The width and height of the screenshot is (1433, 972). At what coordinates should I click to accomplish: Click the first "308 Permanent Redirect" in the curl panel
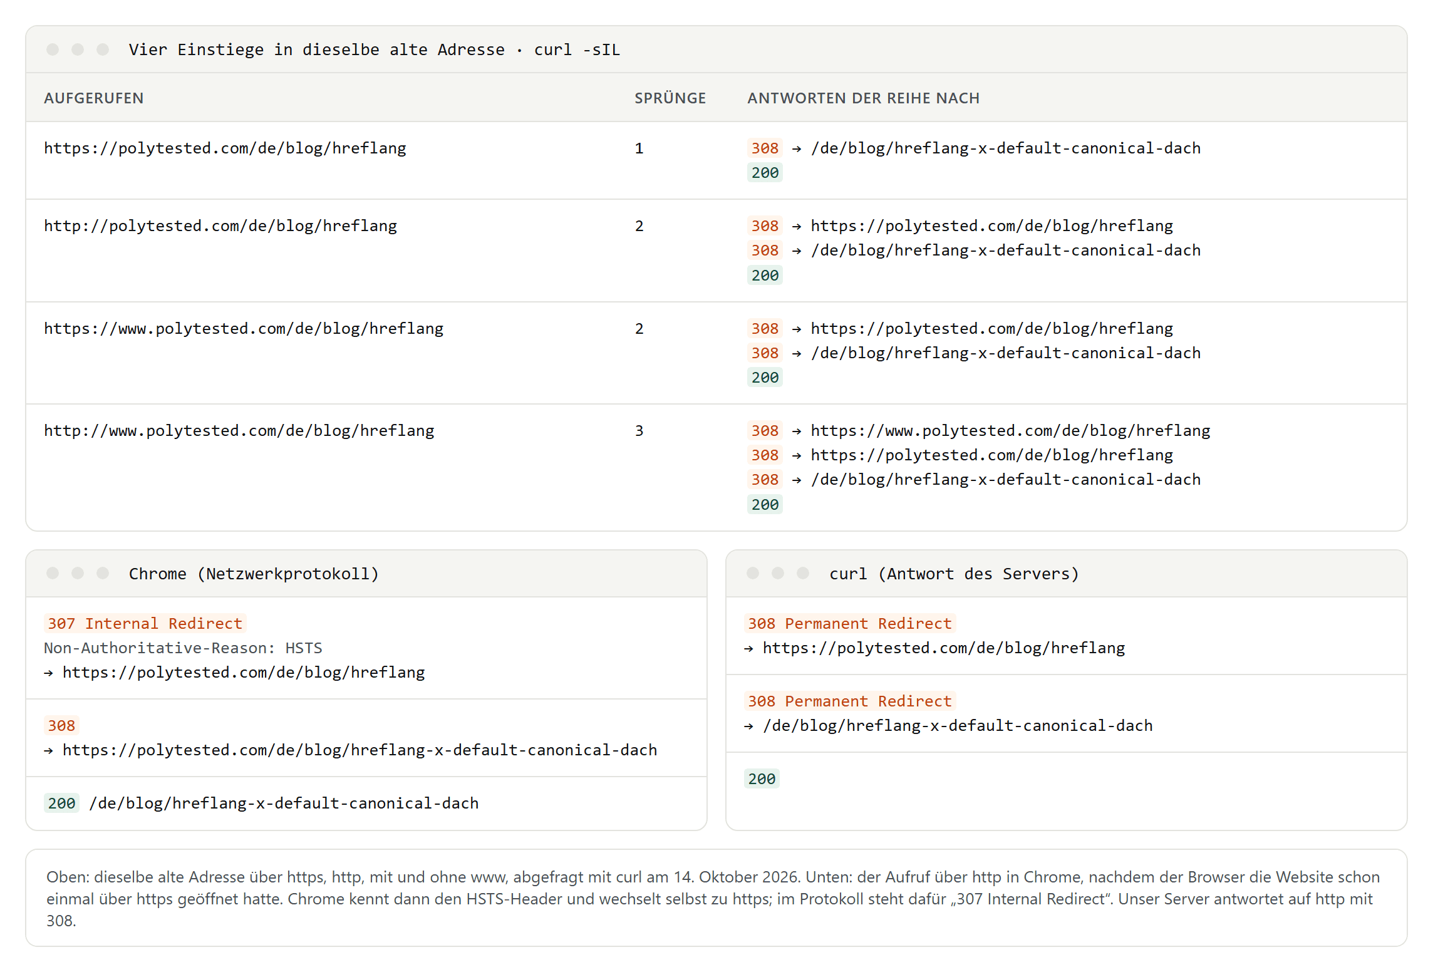point(850,624)
